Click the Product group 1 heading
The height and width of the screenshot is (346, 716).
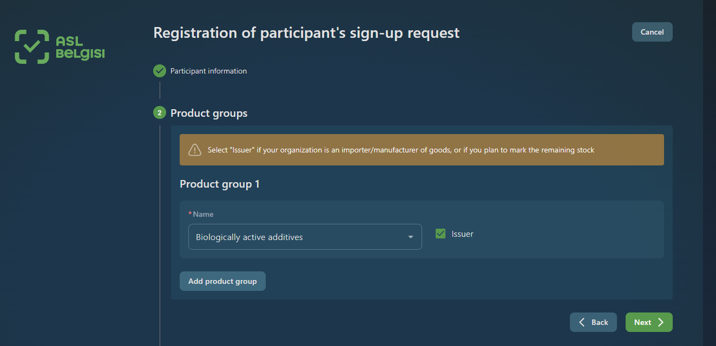220,184
